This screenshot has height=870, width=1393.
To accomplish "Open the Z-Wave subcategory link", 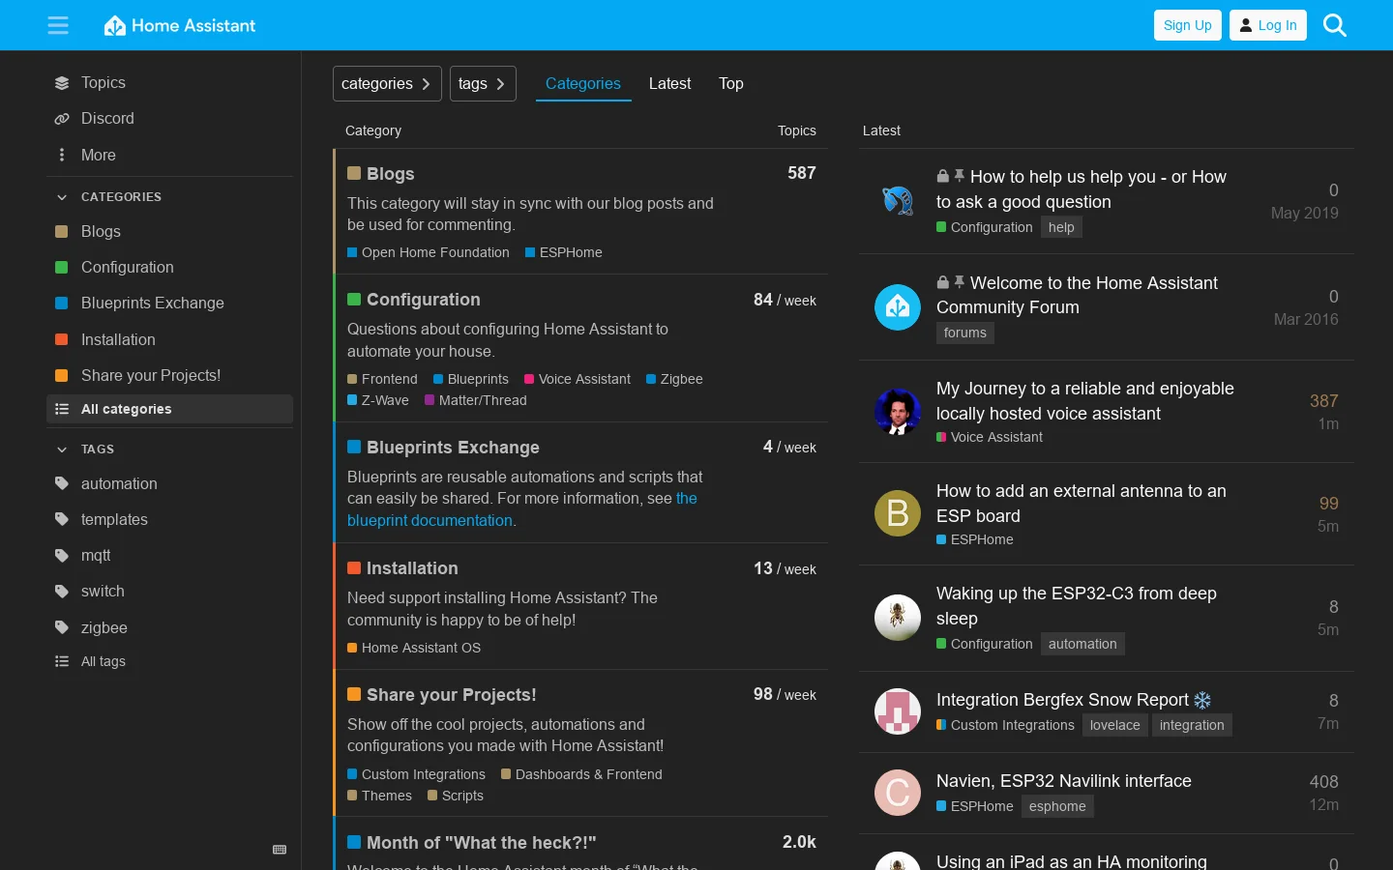I will click(x=378, y=400).
